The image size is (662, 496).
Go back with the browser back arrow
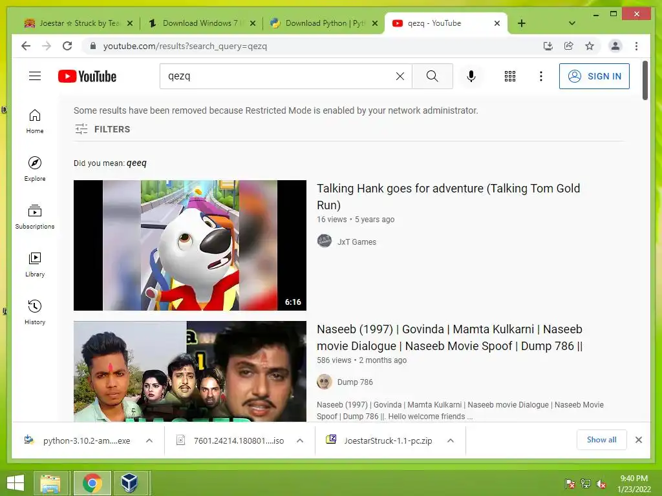26,46
